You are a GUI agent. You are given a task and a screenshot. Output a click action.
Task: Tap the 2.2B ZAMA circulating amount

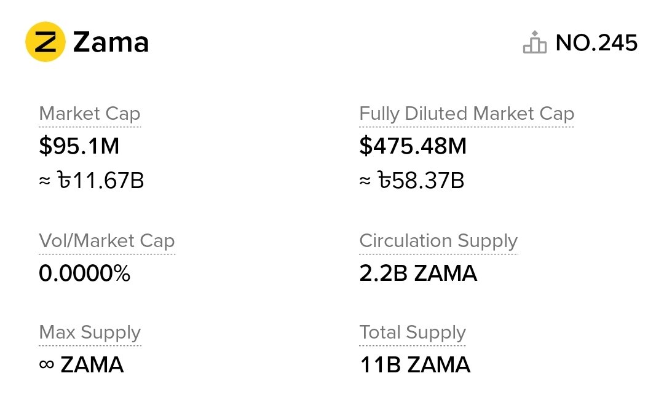click(x=418, y=273)
